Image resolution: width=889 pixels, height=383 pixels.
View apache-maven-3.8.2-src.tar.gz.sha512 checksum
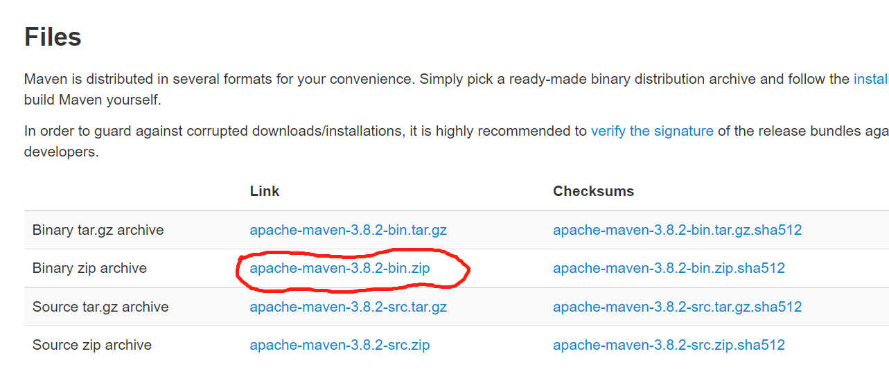click(677, 307)
